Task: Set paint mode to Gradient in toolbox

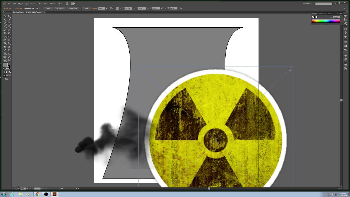Action: pyautogui.click(x=6, y=72)
